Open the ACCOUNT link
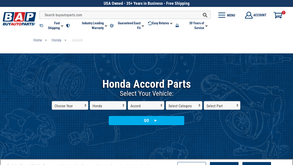This screenshot has width=293, height=165. (x=260, y=15)
